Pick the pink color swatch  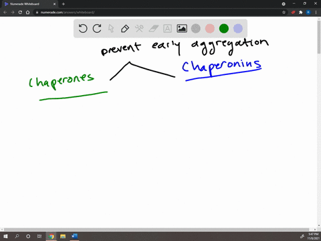tap(210, 29)
